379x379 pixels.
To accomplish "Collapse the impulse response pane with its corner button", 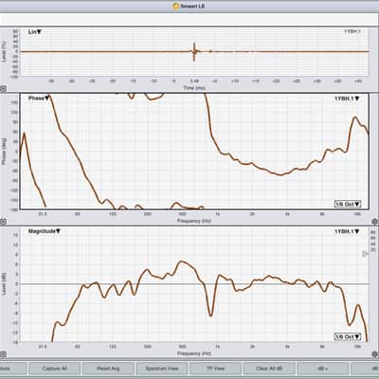I will coord(3,89).
